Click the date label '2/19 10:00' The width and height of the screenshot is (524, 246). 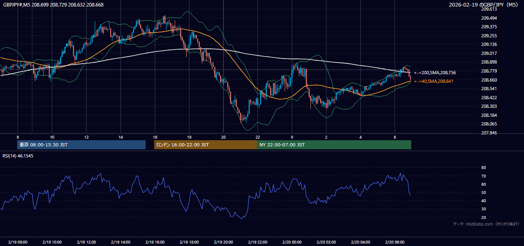tap(52, 242)
